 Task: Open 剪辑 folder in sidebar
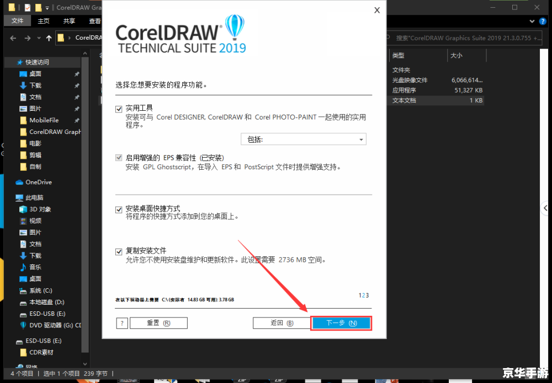[35, 155]
